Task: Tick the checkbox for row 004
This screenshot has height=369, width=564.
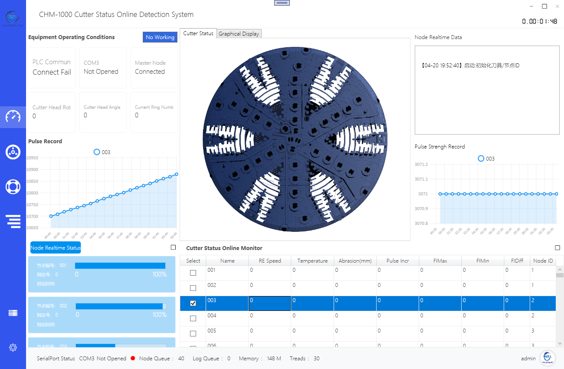Action: pos(193,318)
